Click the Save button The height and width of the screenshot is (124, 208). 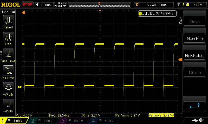tap(194, 21)
